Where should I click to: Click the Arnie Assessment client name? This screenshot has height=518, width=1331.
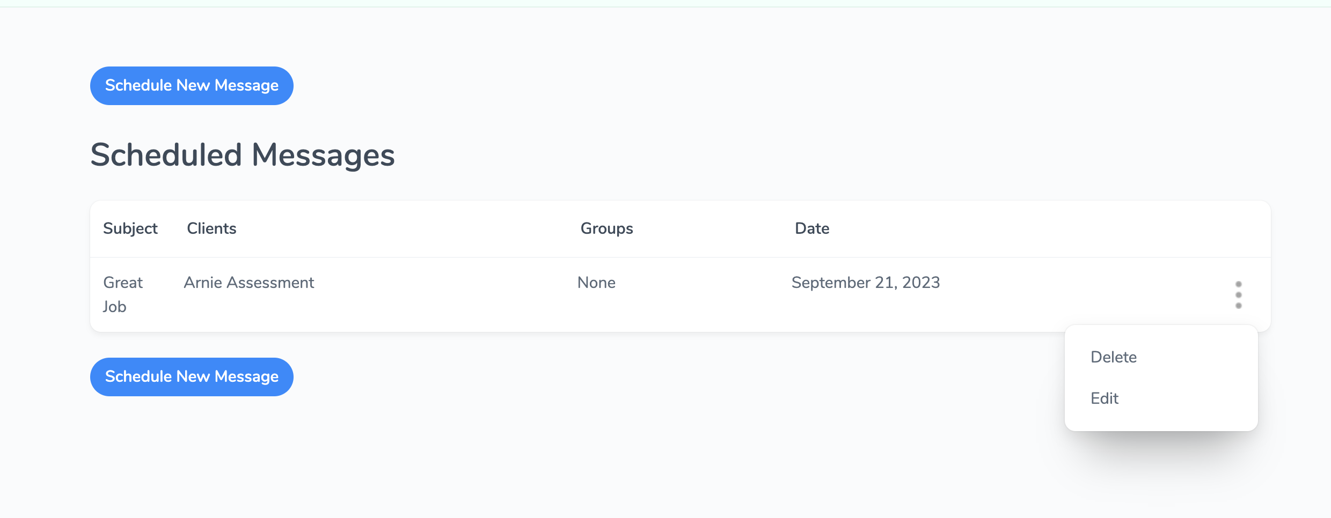tap(249, 283)
